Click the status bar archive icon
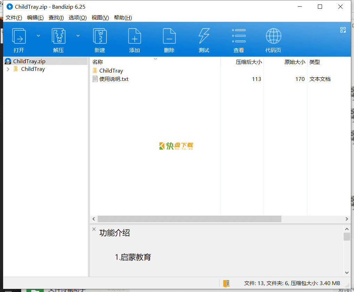Image resolution: width=354 pixels, height=292 pixels. click(x=227, y=283)
